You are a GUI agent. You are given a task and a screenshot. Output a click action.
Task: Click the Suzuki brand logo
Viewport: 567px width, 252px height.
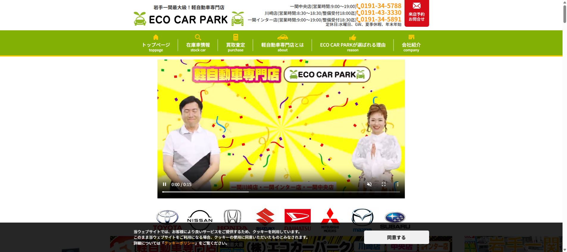pos(265,220)
